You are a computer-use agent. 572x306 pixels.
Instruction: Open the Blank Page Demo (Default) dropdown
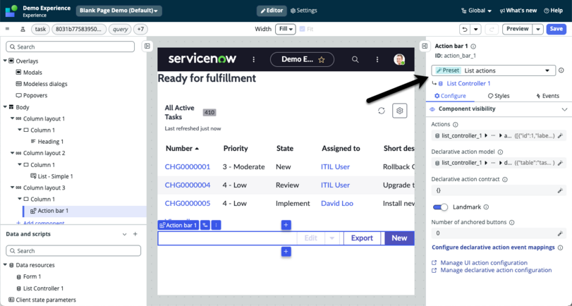click(x=119, y=11)
